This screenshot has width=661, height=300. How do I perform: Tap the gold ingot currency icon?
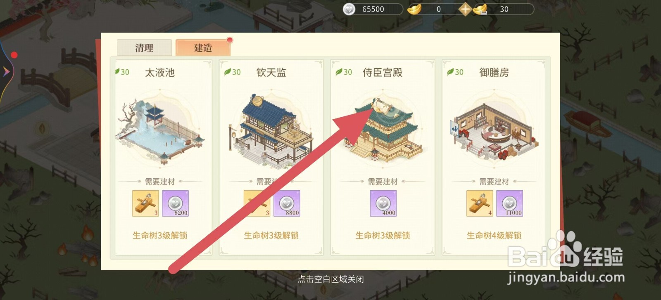tap(414, 9)
